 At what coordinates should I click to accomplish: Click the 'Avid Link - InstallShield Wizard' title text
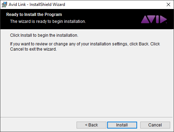point(37,5)
